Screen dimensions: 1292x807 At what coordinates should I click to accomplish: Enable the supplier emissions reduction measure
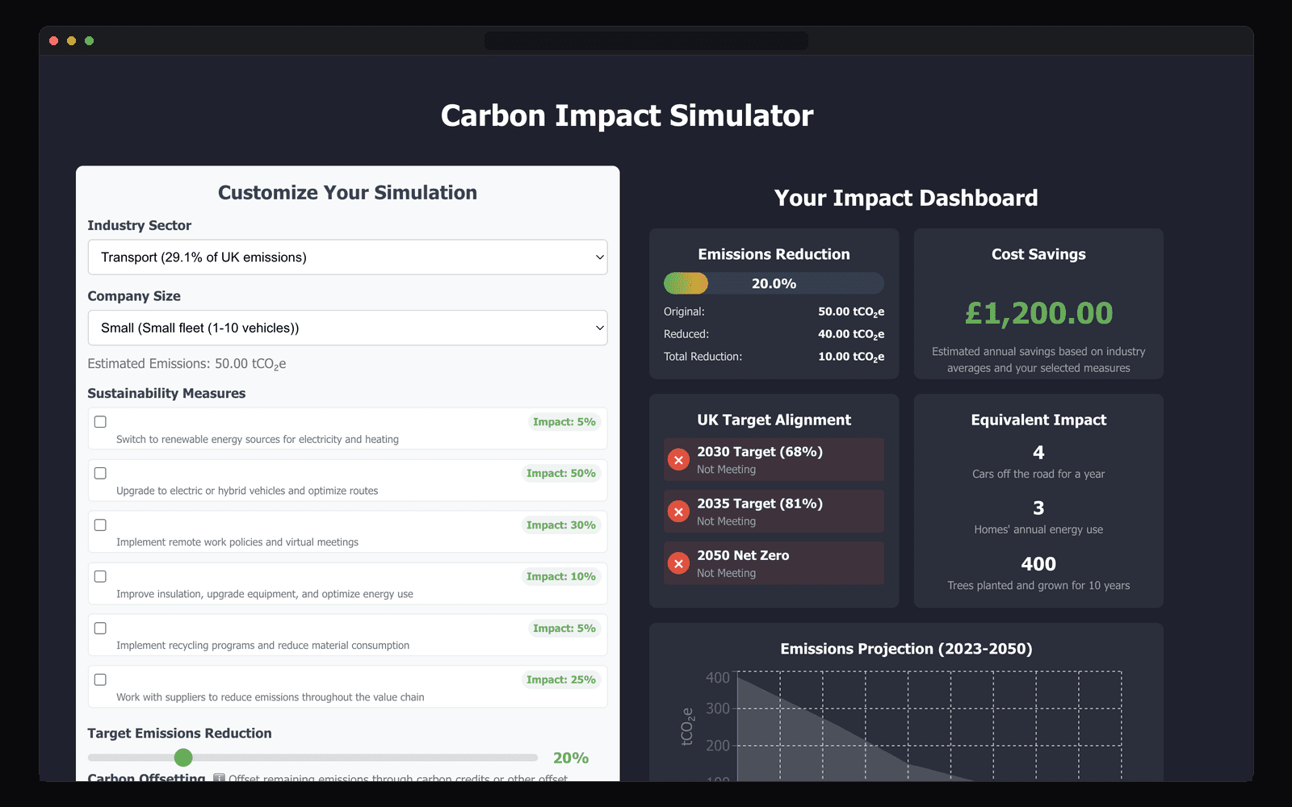(x=100, y=679)
